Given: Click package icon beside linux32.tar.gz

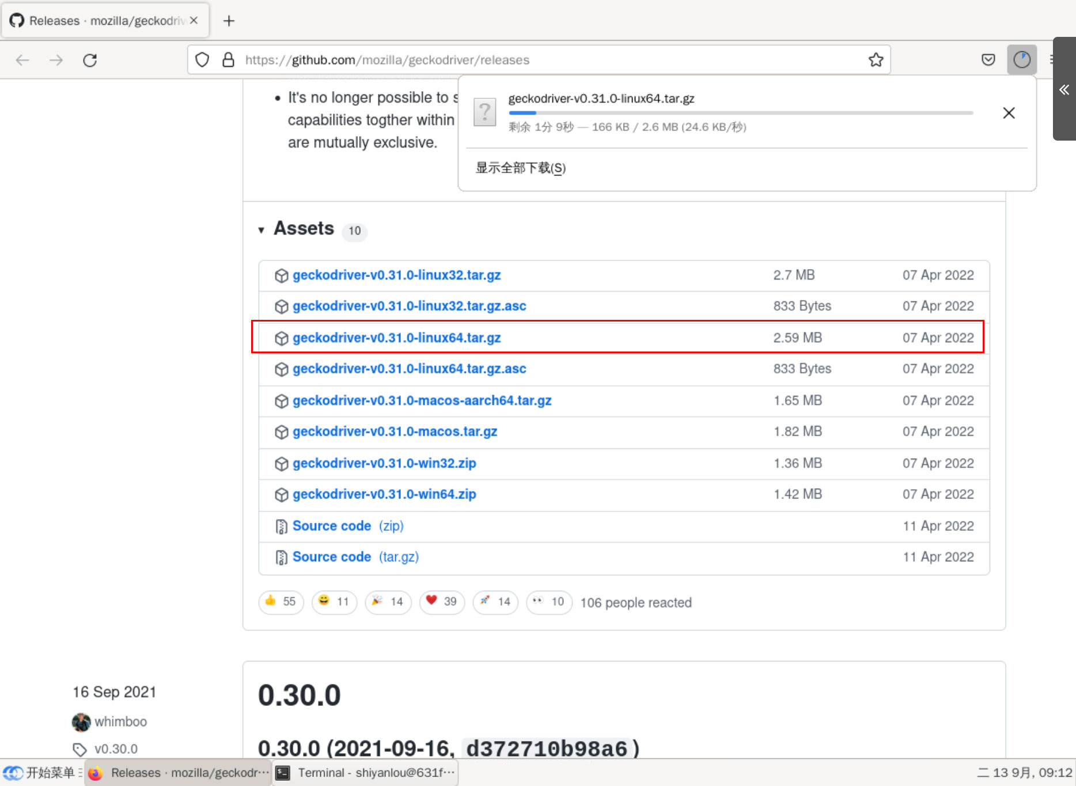Looking at the screenshot, I should (x=281, y=275).
